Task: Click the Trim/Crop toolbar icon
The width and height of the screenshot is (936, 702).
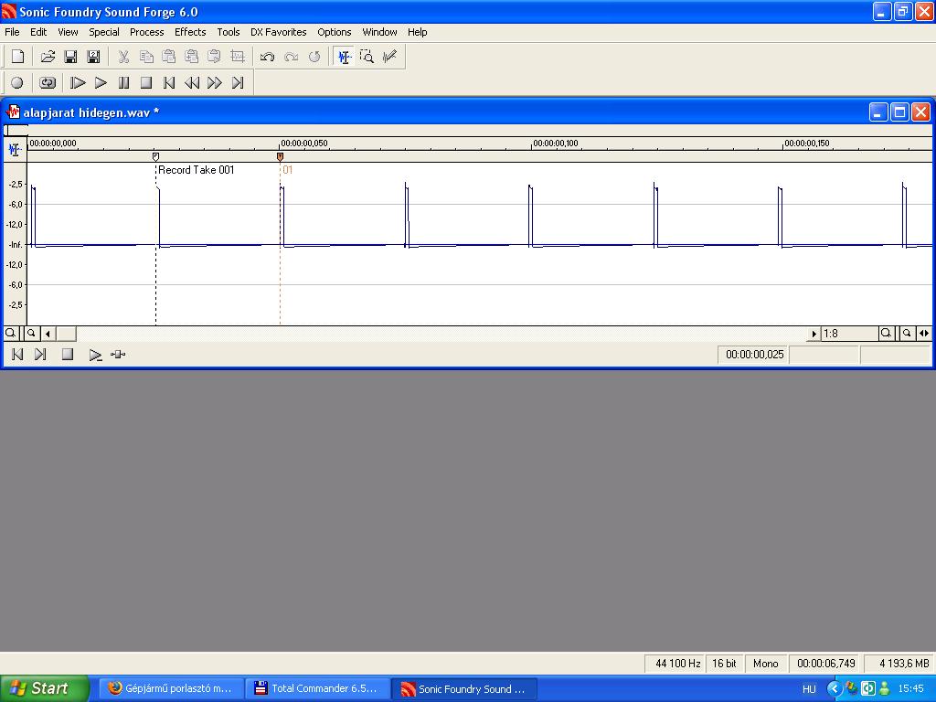Action: click(x=238, y=57)
